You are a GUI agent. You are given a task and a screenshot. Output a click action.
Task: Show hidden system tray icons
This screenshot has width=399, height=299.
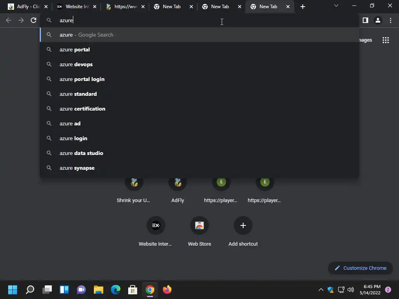[x=321, y=290]
